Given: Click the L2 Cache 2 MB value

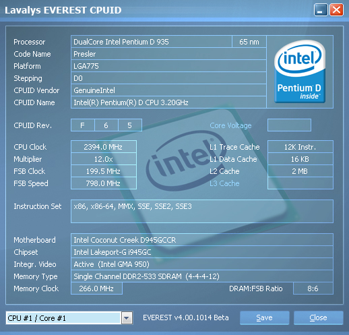Looking at the screenshot, I should pos(300,171).
